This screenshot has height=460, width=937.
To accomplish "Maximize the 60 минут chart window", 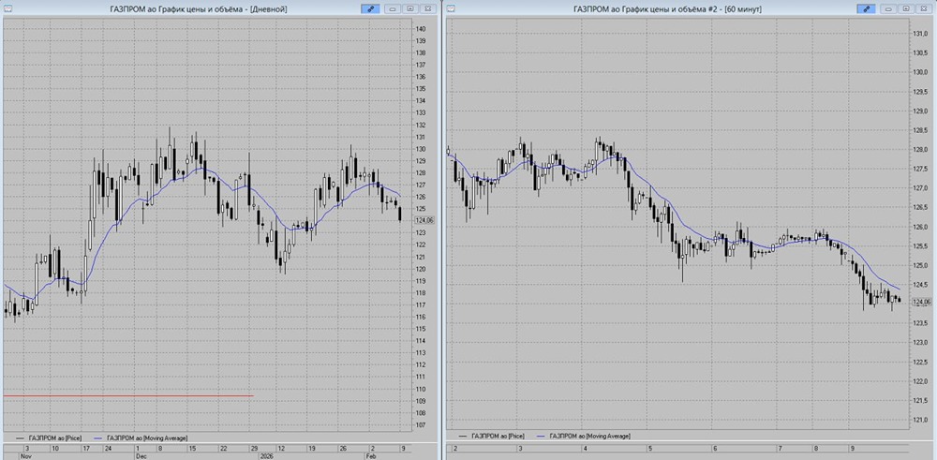I will 906,8.
